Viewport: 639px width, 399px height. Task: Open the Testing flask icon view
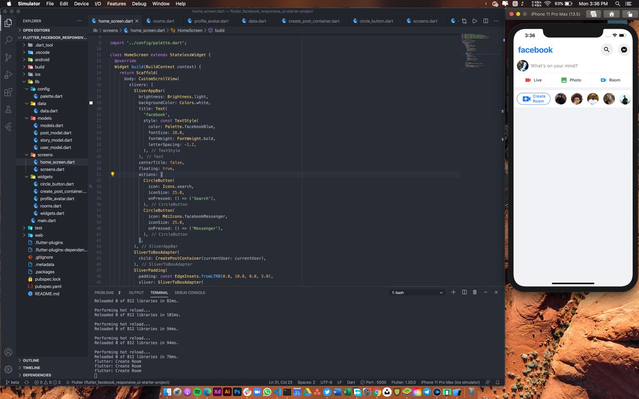8,110
